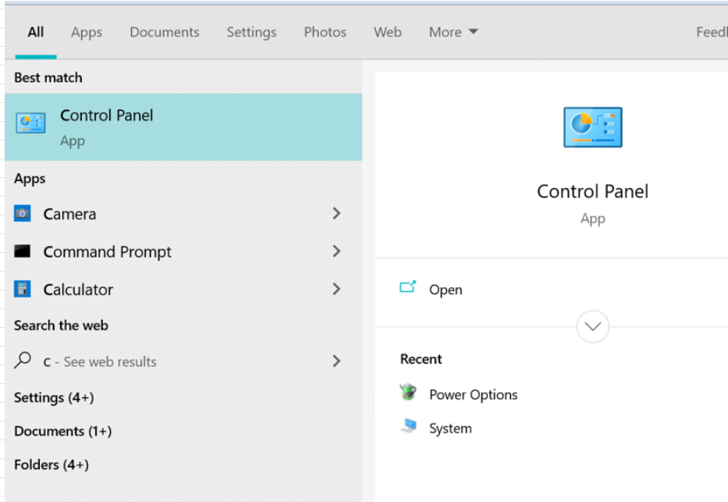The image size is (728, 502).
Task: Click the System icon under Recent
Action: pos(408,427)
